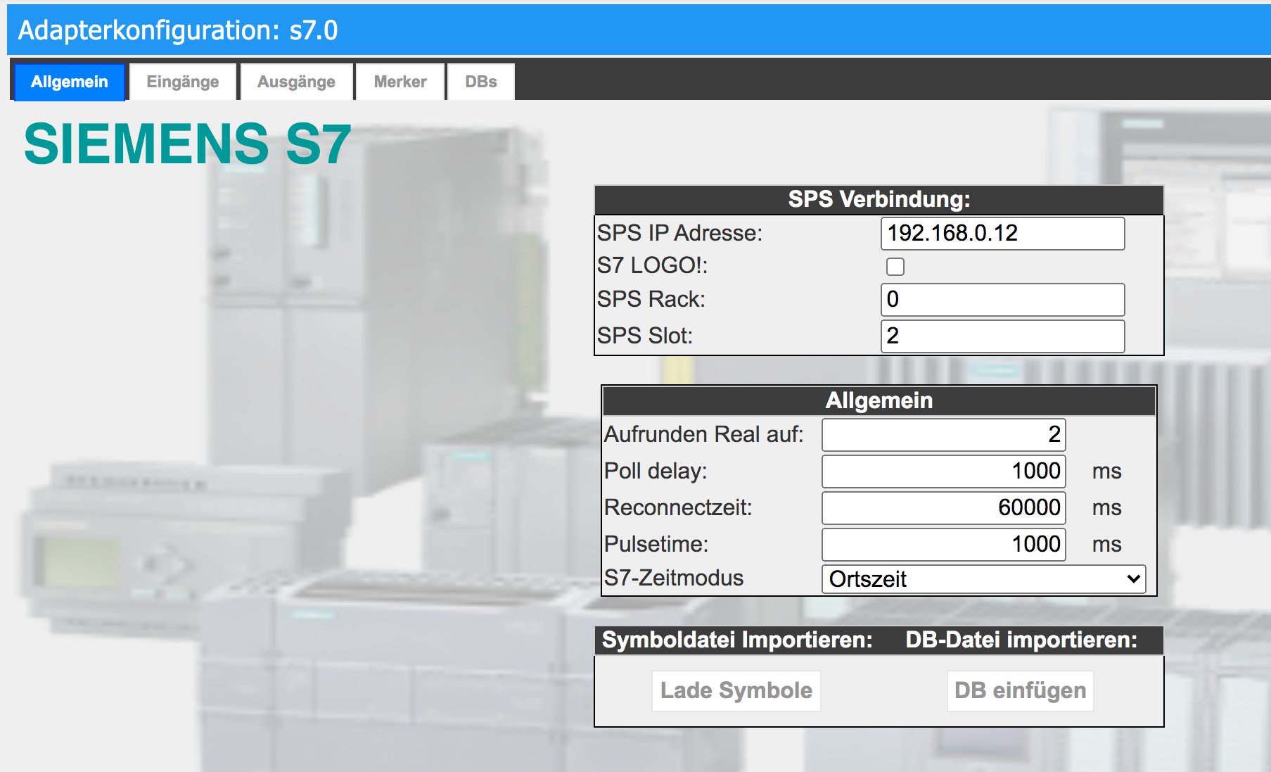Click the Symboldatei Importieren heading
This screenshot has width=1271, height=772.
(x=737, y=640)
